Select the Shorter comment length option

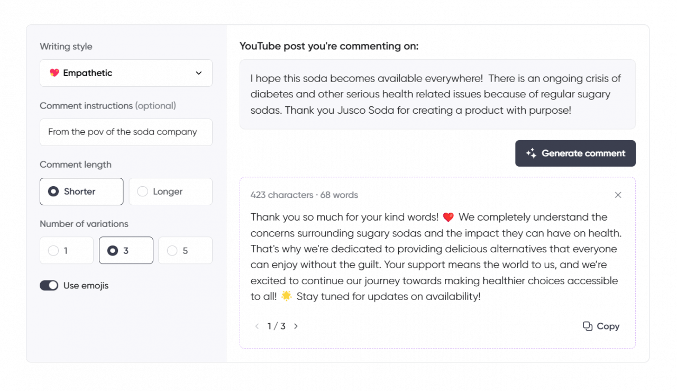pyautogui.click(x=81, y=192)
